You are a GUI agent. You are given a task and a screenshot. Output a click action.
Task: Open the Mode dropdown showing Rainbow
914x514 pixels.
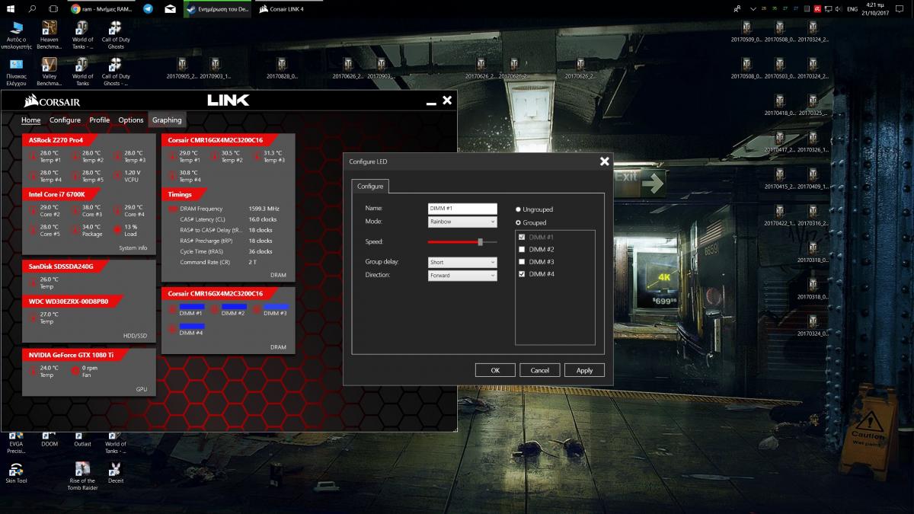click(462, 222)
